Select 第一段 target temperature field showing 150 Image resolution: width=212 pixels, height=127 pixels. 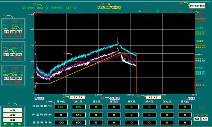click(61, 107)
